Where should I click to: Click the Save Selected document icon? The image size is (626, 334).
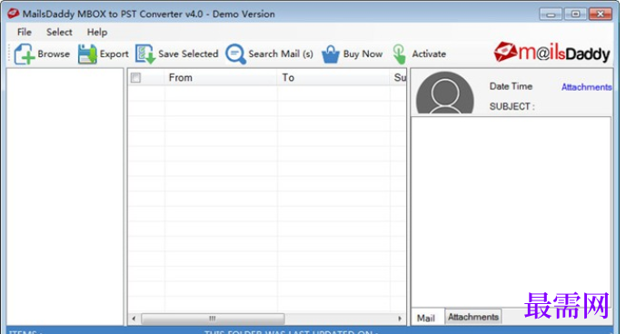[145, 54]
